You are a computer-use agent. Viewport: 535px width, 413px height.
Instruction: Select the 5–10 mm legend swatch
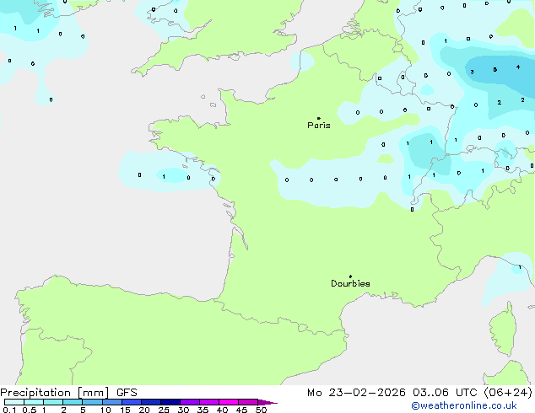pyautogui.click(x=92, y=402)
